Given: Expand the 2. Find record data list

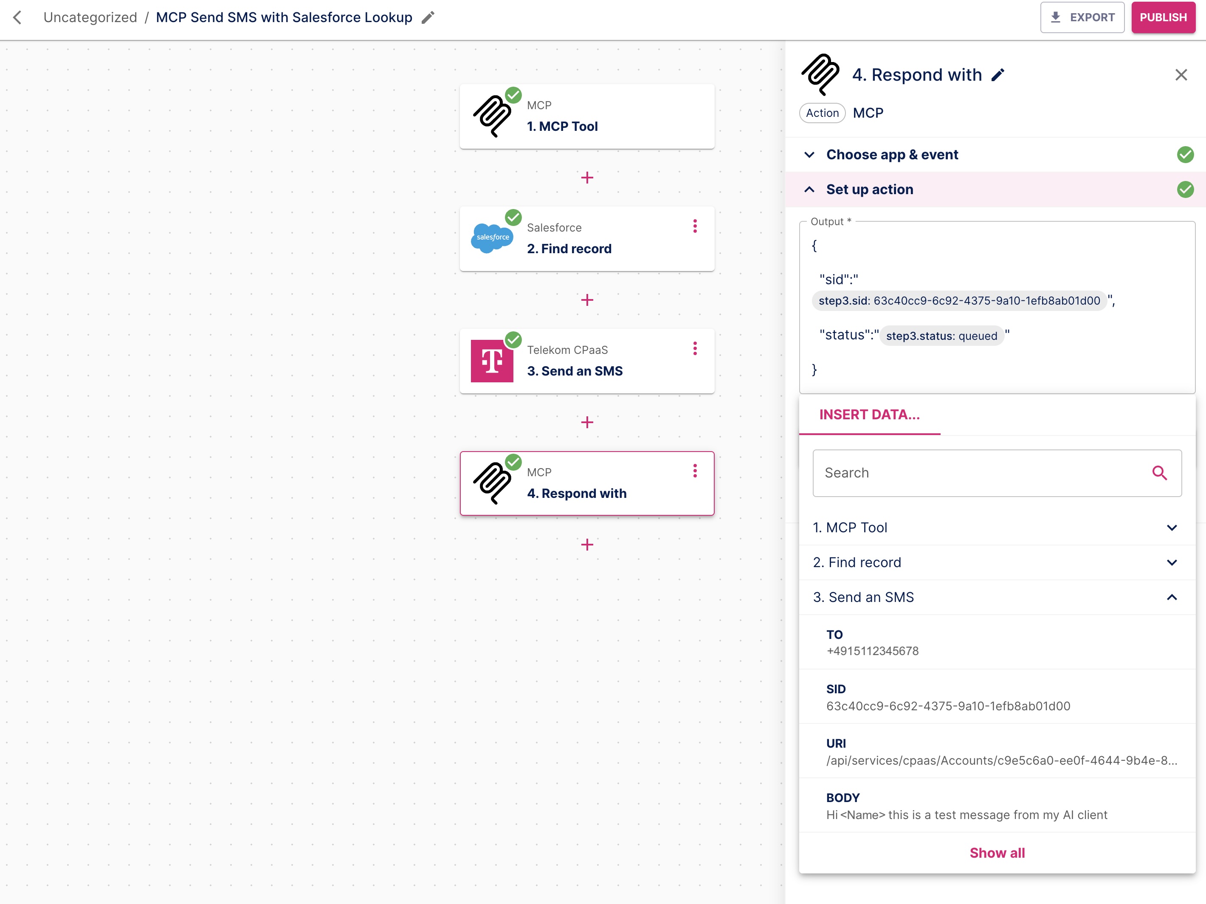Looking at the screenshot, I should [x=1171, y=562].
